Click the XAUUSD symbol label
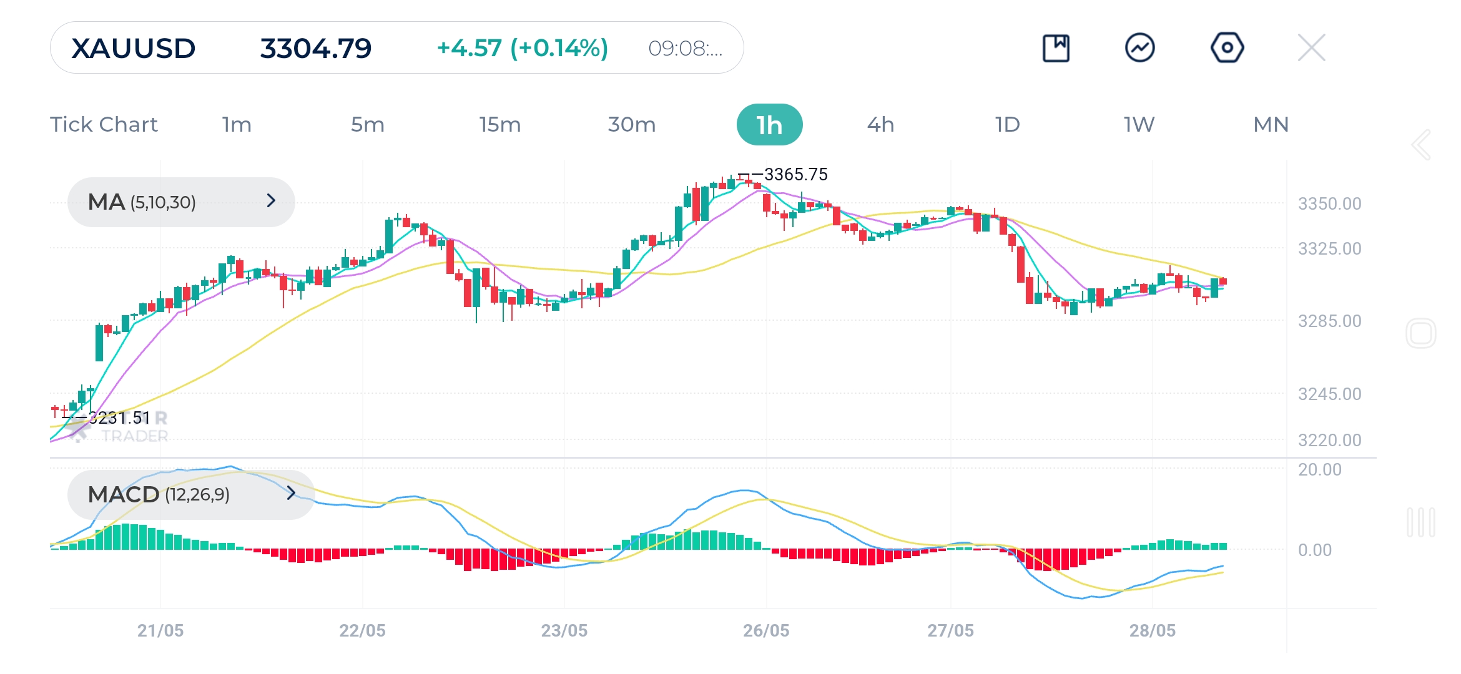1461x674 pixels. (132, 47)
